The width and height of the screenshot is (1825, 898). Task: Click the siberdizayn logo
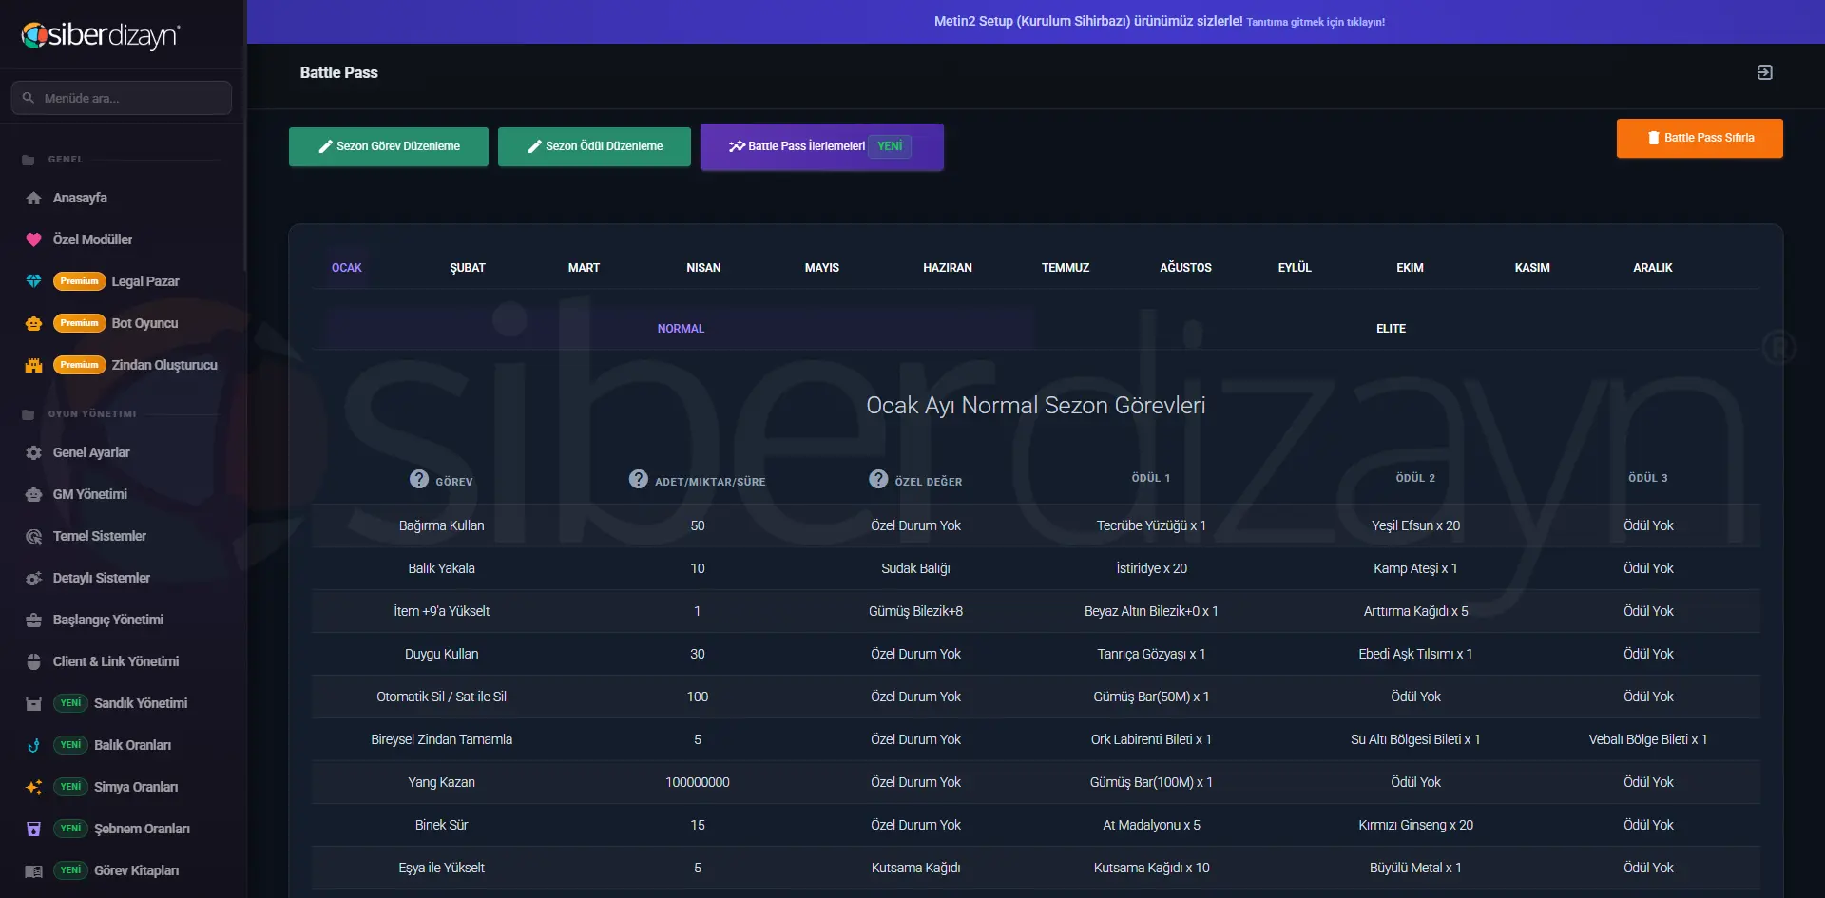tap(101, 35)
